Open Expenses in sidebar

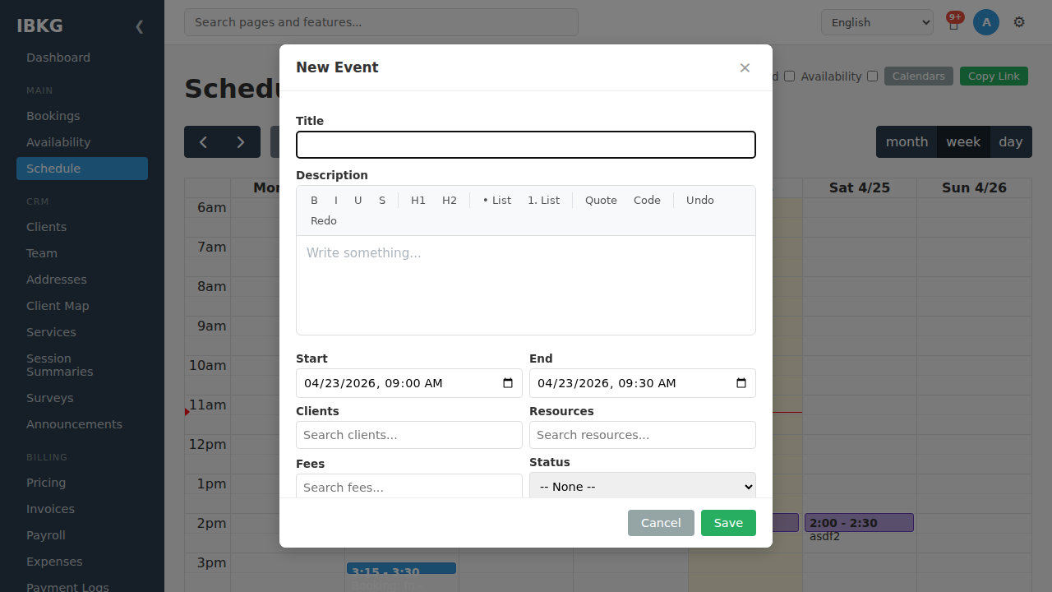[82, 562]
